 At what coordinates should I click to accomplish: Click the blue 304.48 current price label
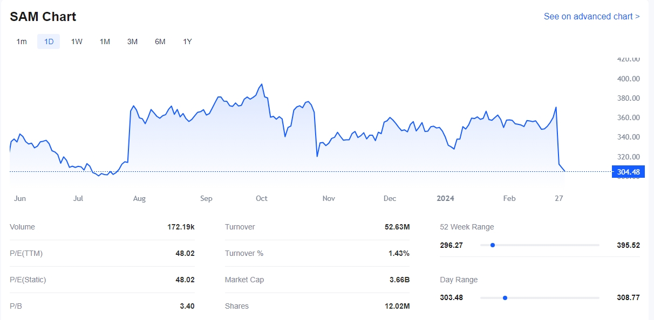click(x=628, y=172)
